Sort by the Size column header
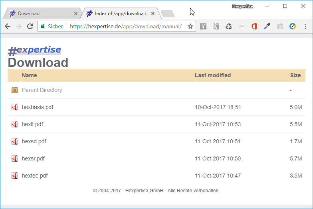313x209 pixels. [x=295, y=75]
